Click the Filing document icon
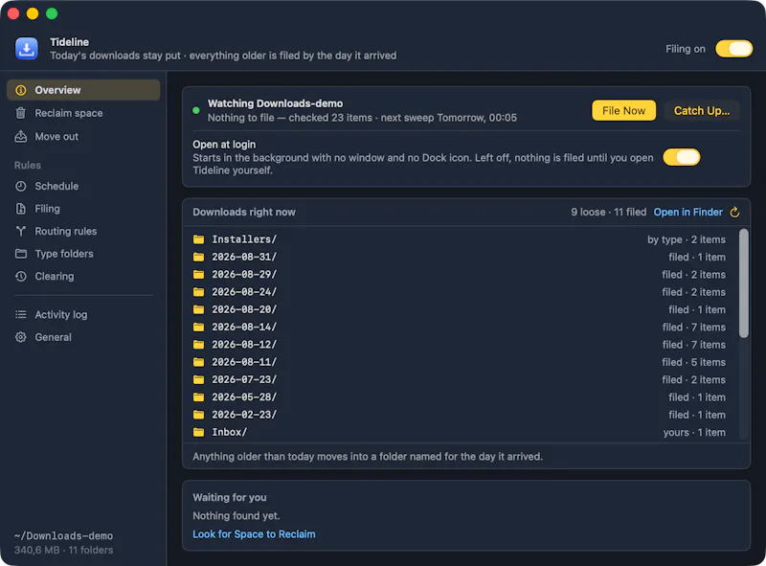766x566 pixels. click(x=21, y=209)
